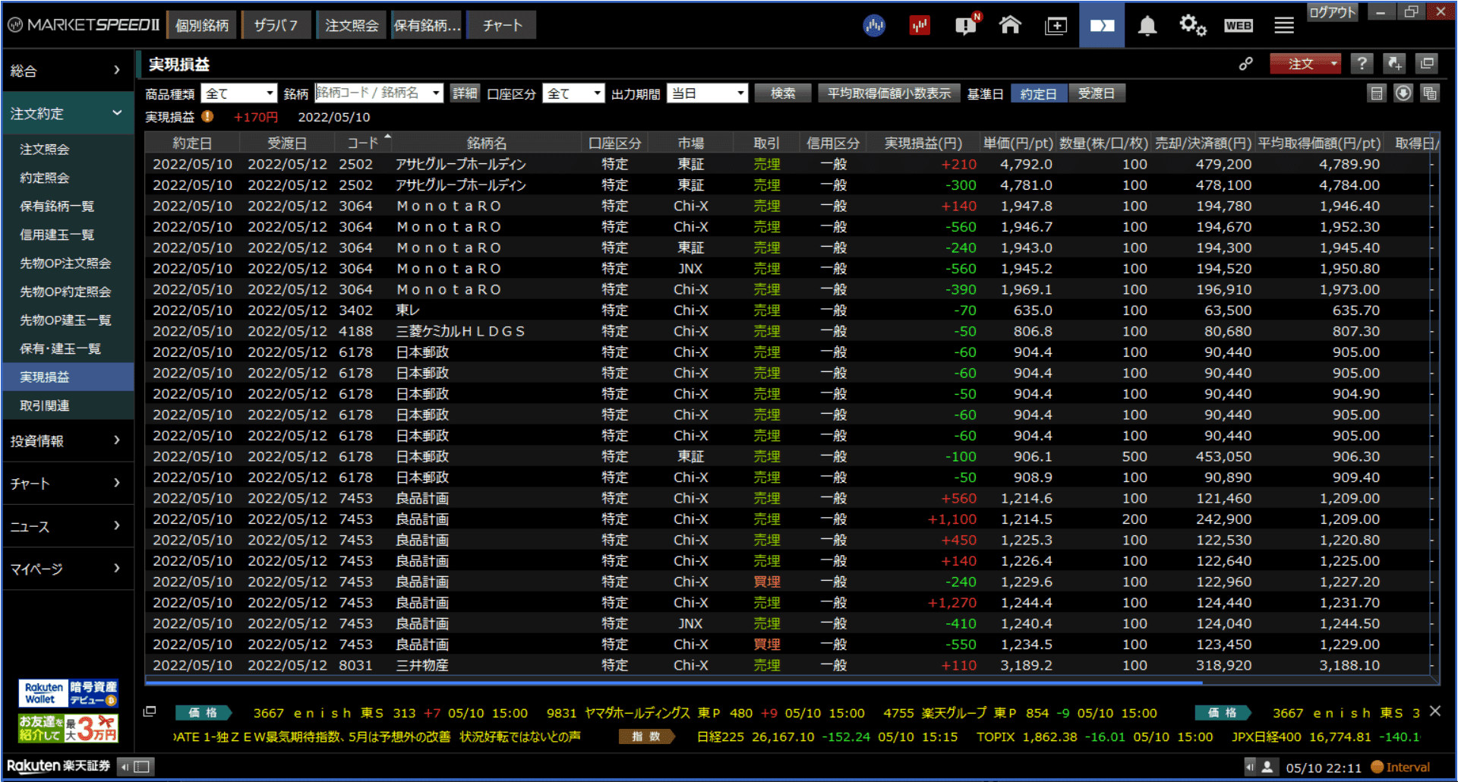1458x782 pixels.
Task: Open 約定照会 in the sidebar
Action: coord(68,178)
